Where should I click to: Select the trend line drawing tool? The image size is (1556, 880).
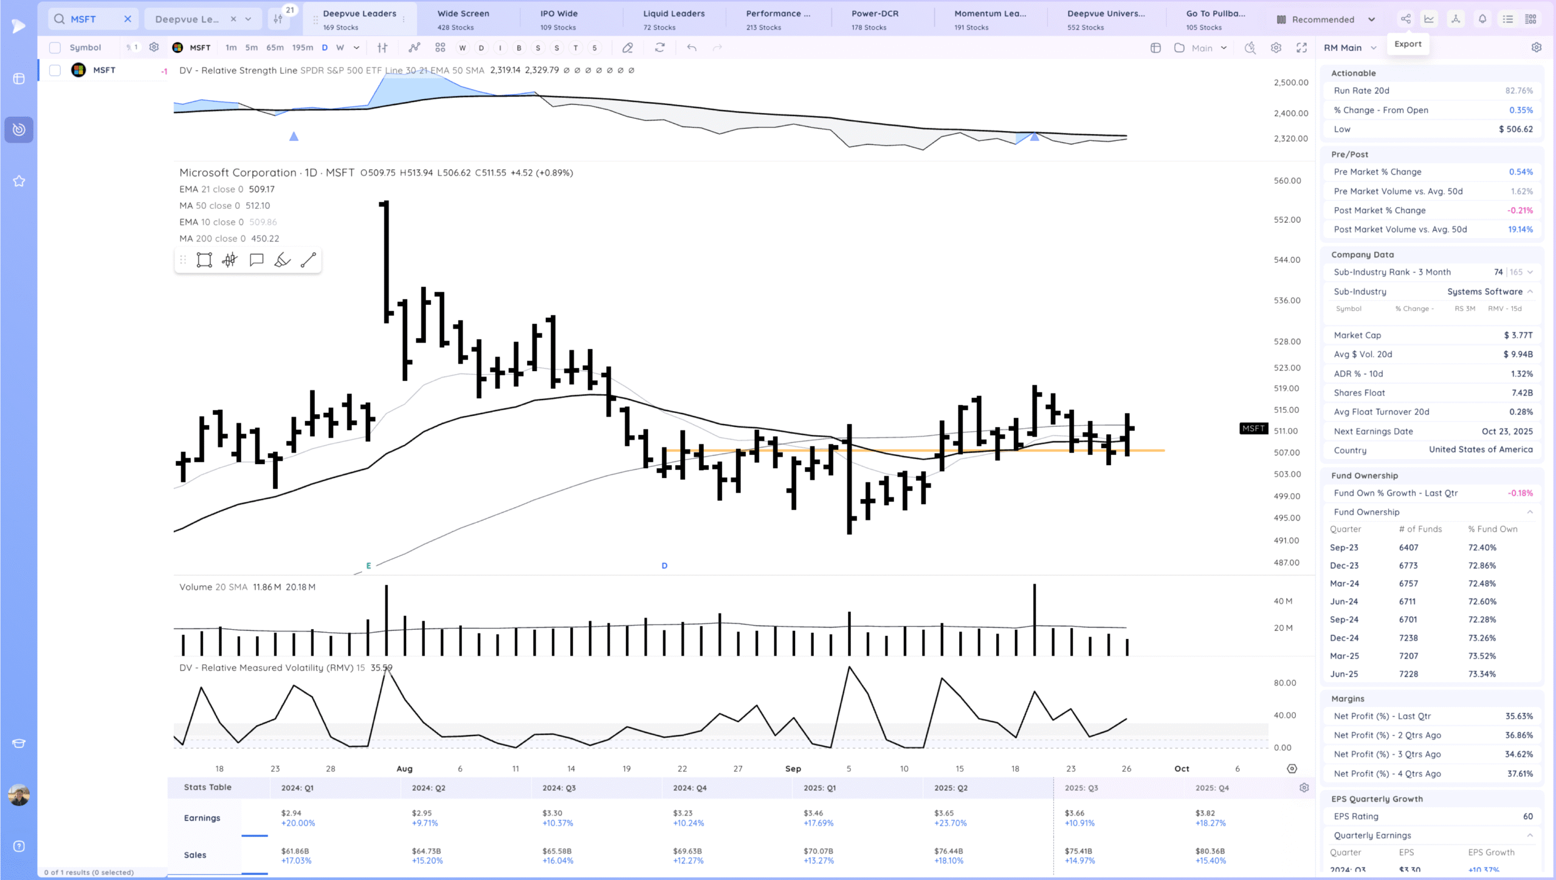pyautogui.click(x=308, y=260)
